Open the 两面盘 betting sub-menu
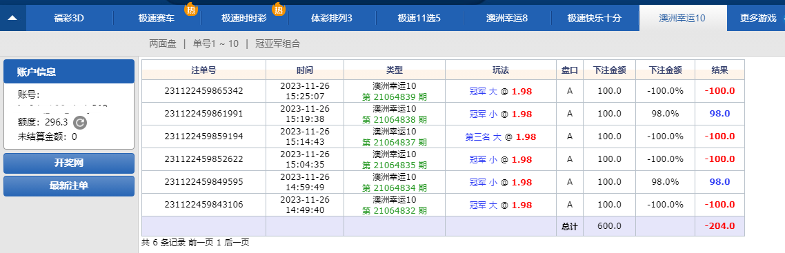This screenshot has height=253, width=785. (163, 43)
